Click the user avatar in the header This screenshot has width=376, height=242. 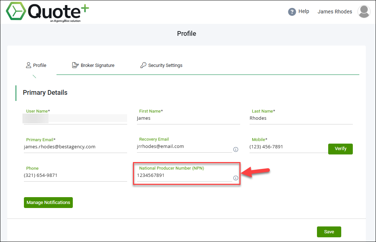pos(364,11)
